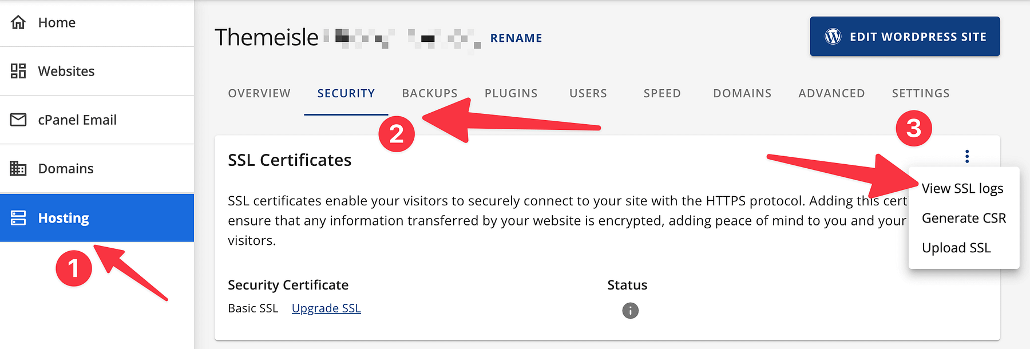Click the RENAME link next to site name

(x=516, y=38)
